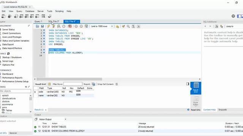Open Server Status in navigator
The height and width of the screenshot is (136, 243).
(8, 29)
